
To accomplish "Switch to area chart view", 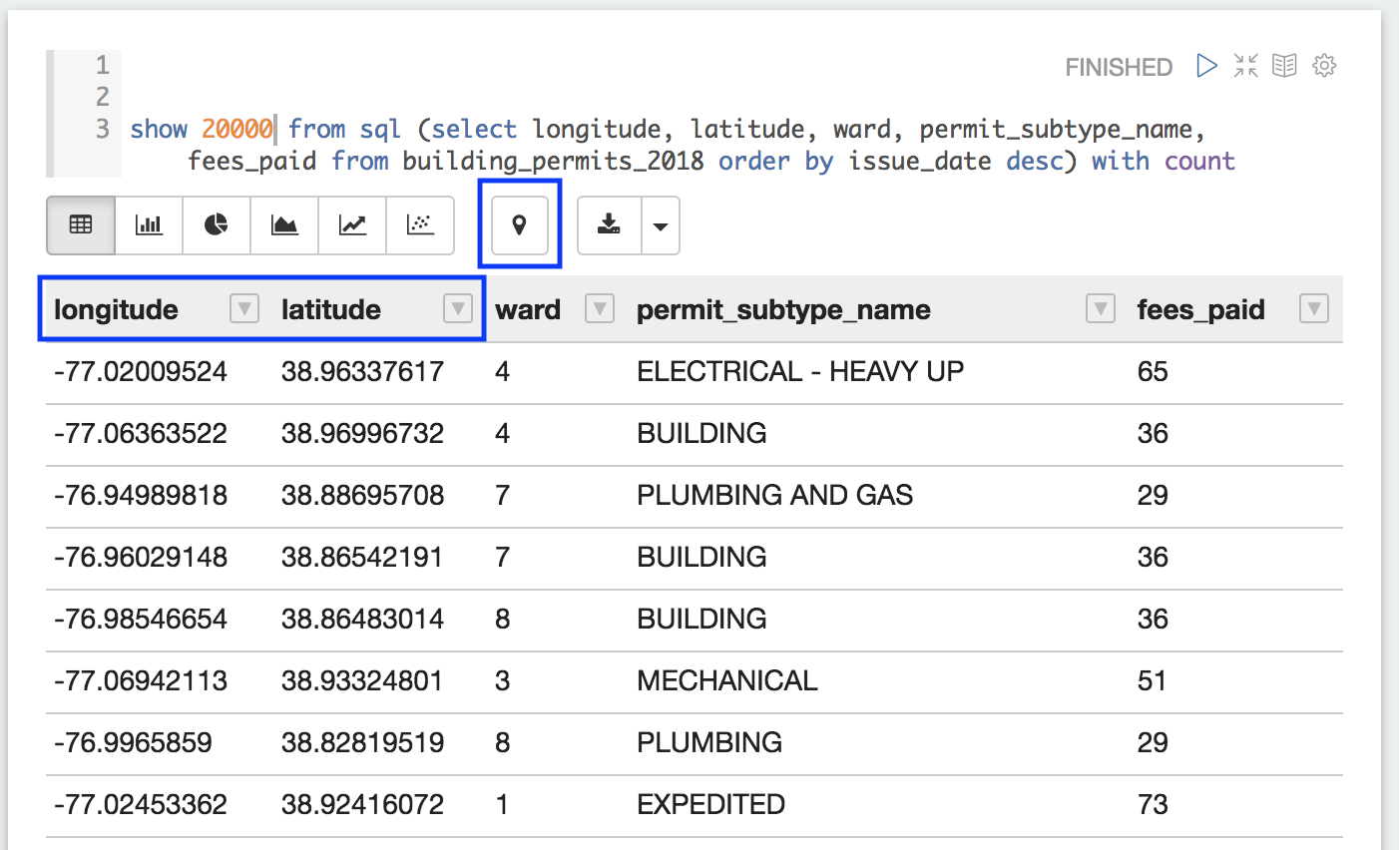I will [284, 224].
